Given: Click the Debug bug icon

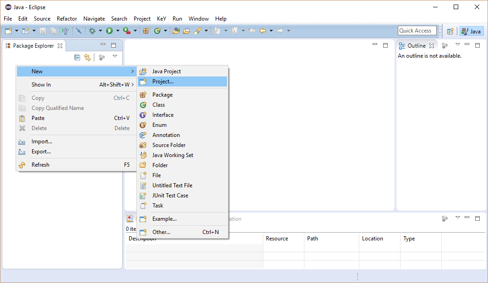Looking at the screenshot, I should click(92, 31).
